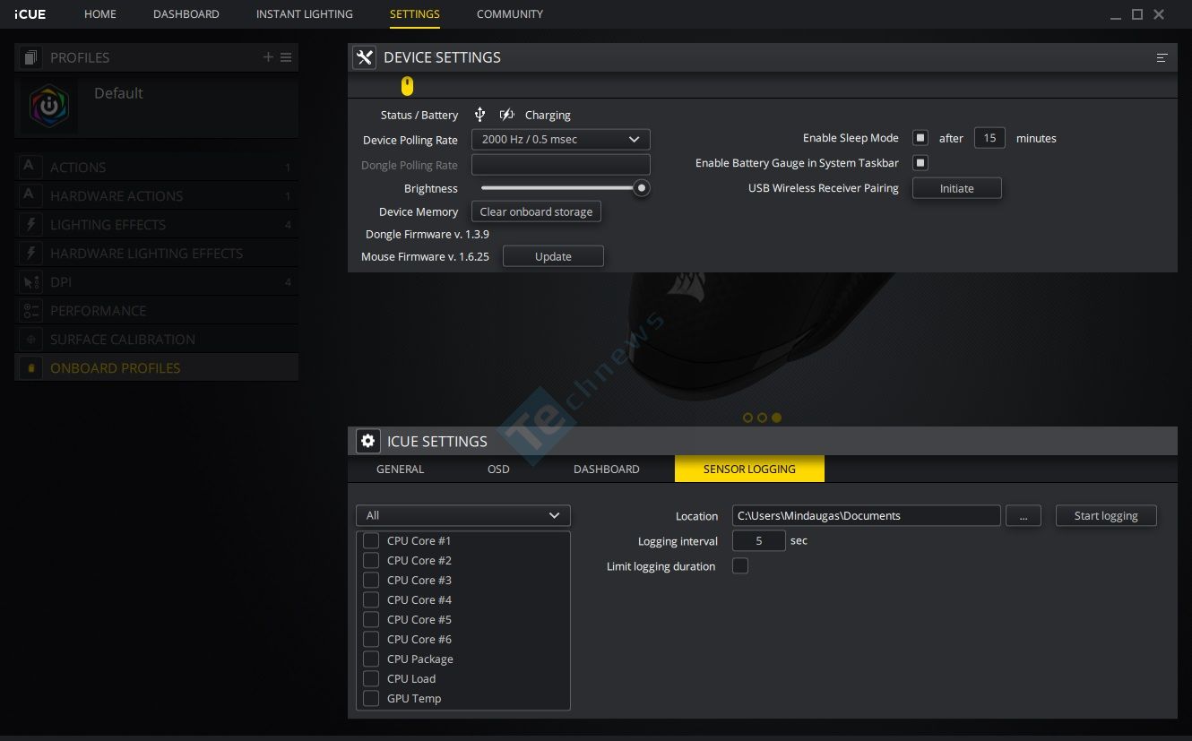This screenshot has height=741, width=1192.
Task: Adjust the Brightness slider handle
Action: click(641, 188)
